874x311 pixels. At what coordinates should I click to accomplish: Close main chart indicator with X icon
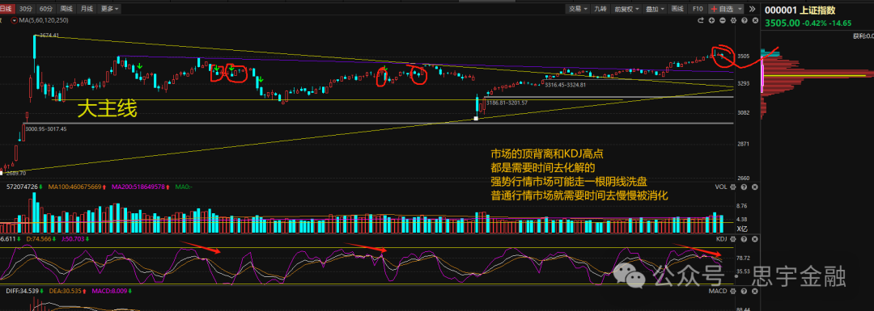pos(755,20)
